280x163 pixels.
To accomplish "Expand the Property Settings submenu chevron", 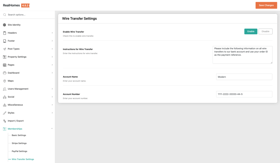I will (52, 57).
